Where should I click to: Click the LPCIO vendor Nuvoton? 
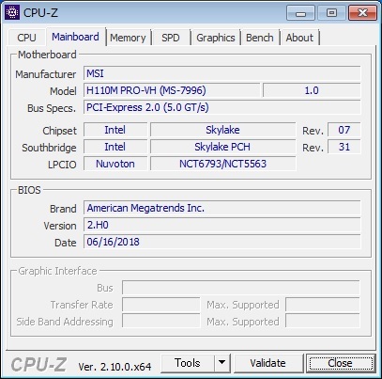click(115, 164)
